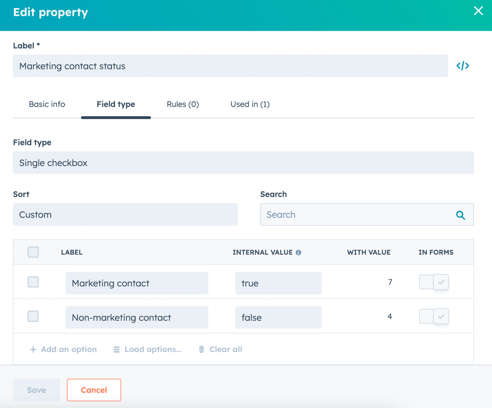Open the code snippet view for Label
Viewport: 492px width, 408px height.
[x=462, y=66]
